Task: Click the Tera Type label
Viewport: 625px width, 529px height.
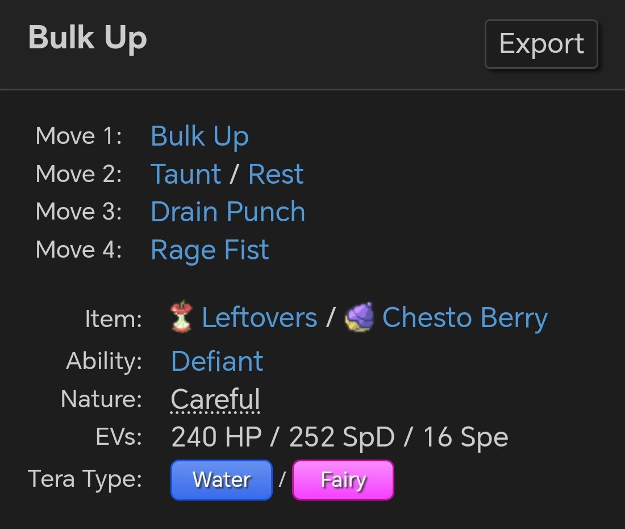Action: (85, 479)
